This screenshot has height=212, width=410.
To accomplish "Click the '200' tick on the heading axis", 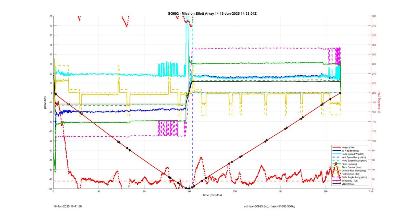I will [x=374, y=93].
